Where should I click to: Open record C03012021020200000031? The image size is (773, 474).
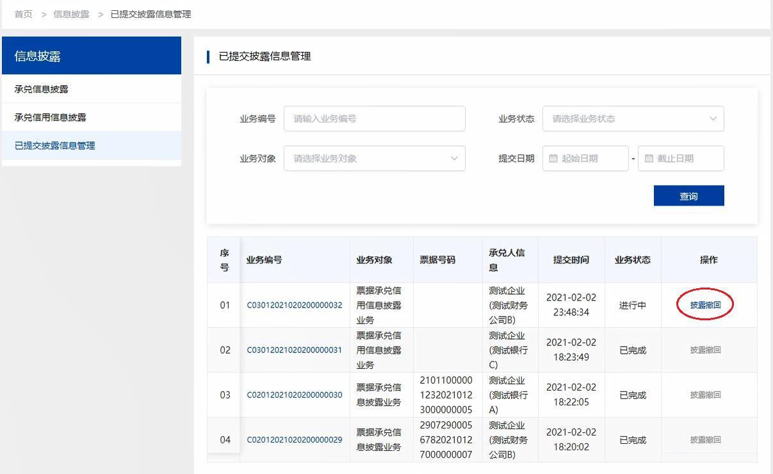tap(294, 350)
